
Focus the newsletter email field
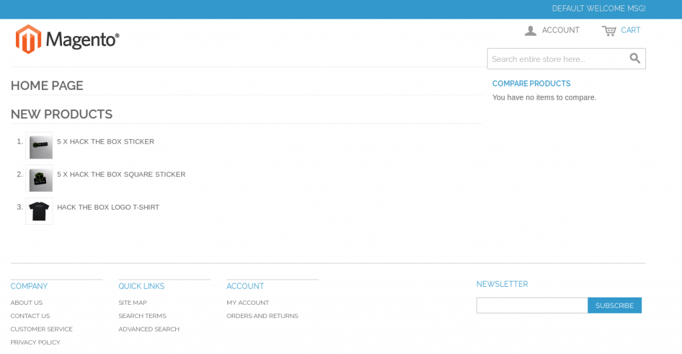point(532,305)
